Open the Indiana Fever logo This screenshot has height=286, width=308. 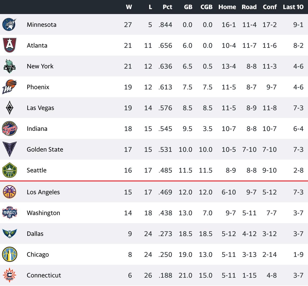point(9,128)
